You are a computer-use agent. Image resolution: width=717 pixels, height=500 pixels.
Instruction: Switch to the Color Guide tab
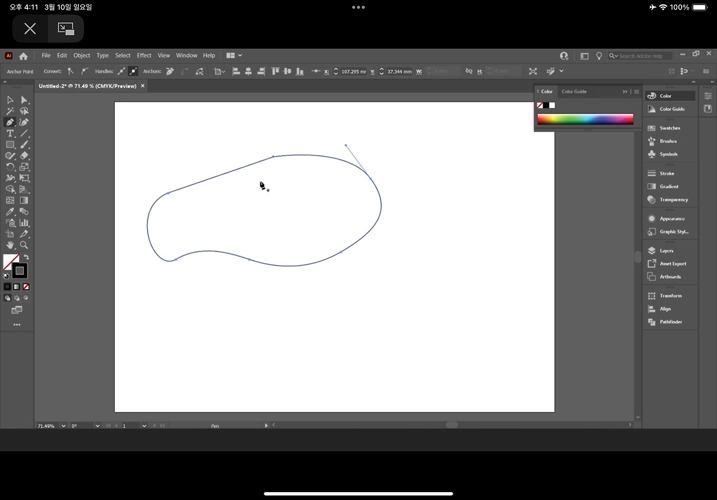[x=574, y=92]
